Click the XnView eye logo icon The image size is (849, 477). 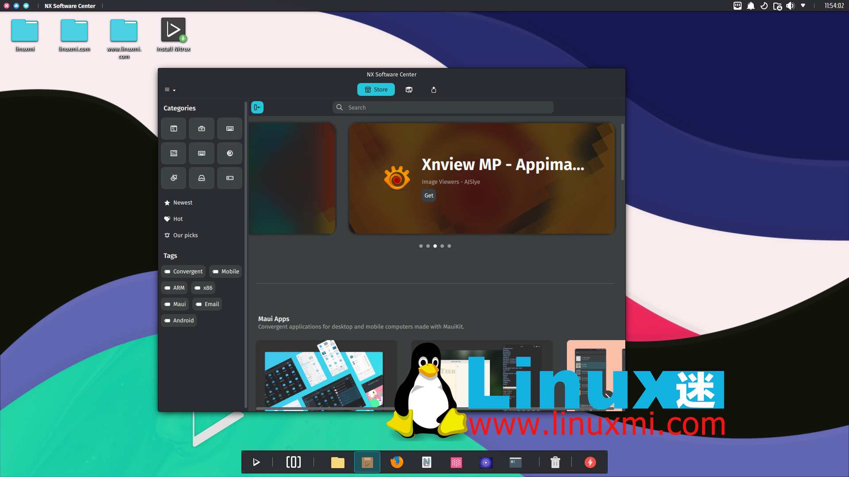[x=397, y=178]
